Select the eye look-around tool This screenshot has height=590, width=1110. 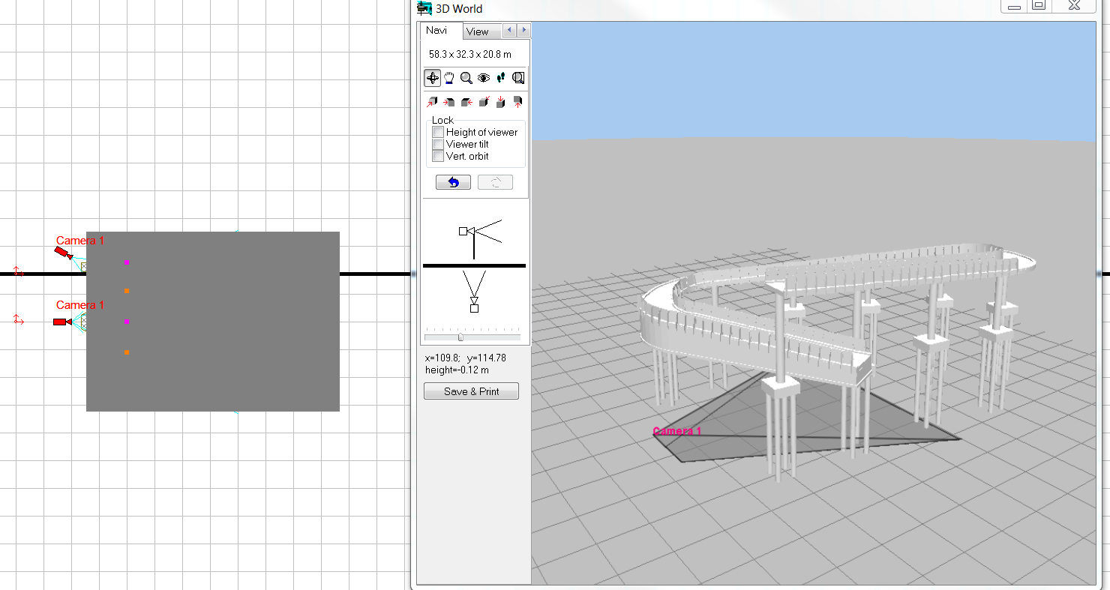[484, 78]
